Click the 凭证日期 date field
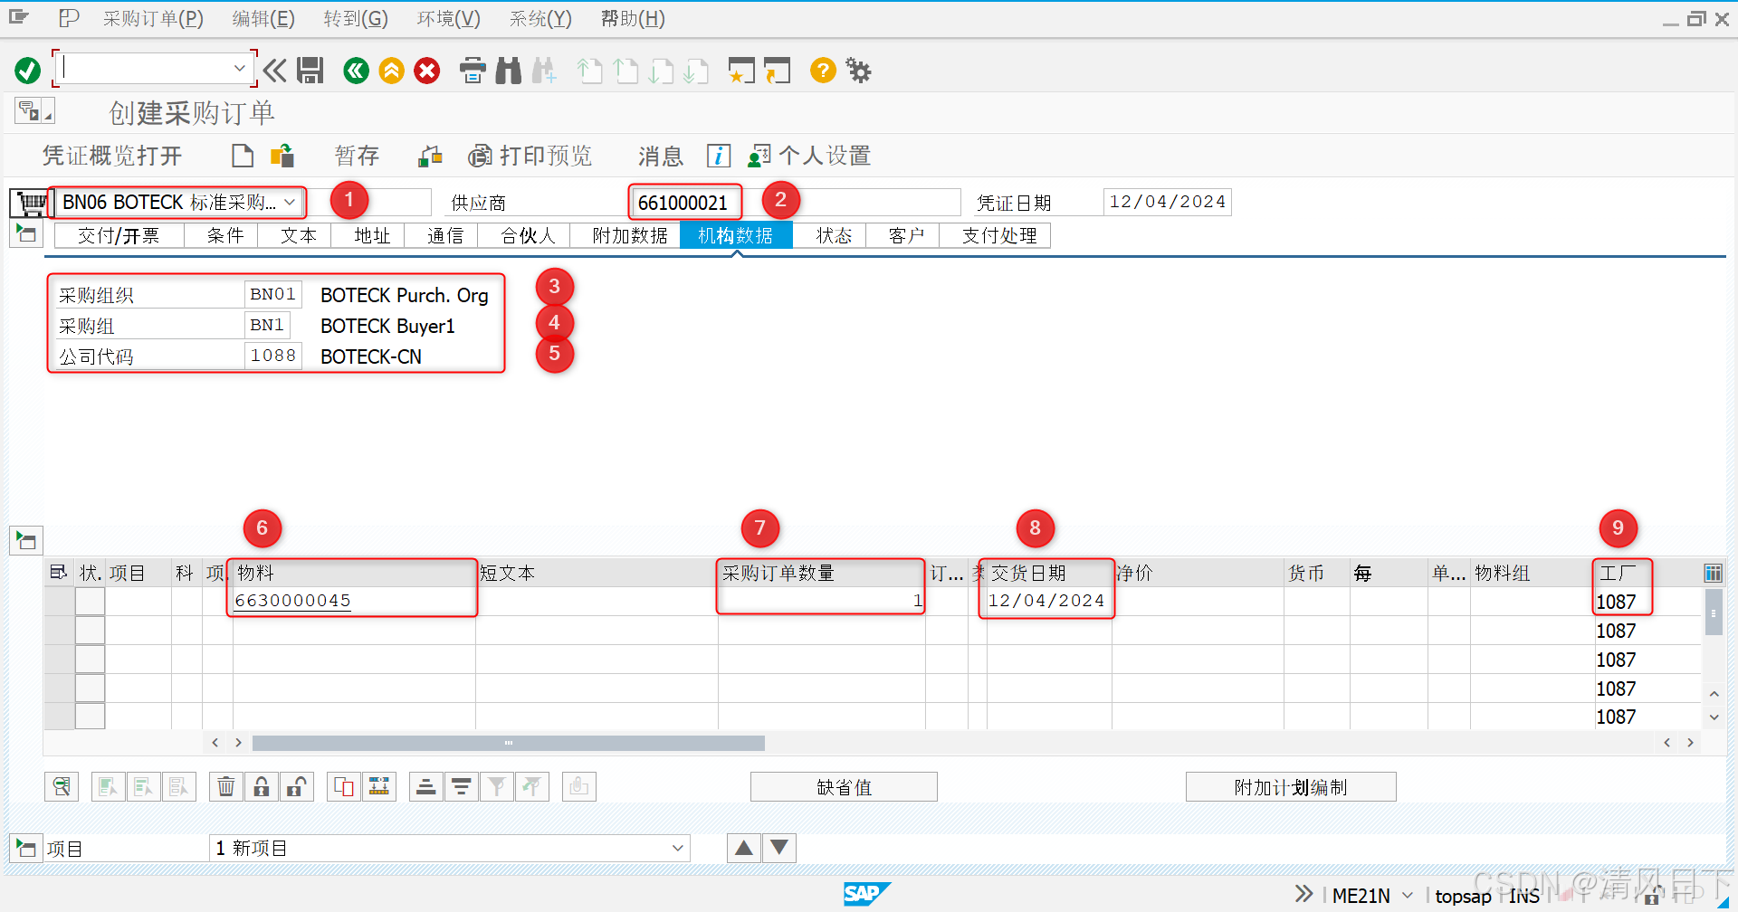The width and height of the screenshot is (1738, 912). click(1168, 202)
